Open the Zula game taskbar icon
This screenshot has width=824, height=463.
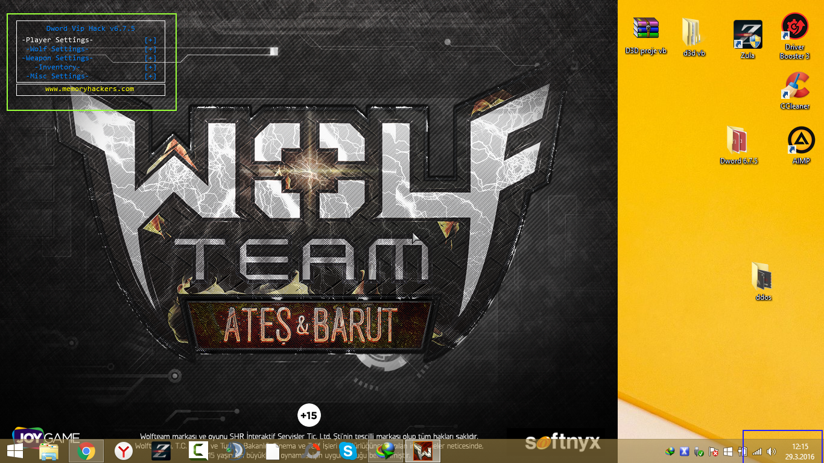click(x=160, y=451)
